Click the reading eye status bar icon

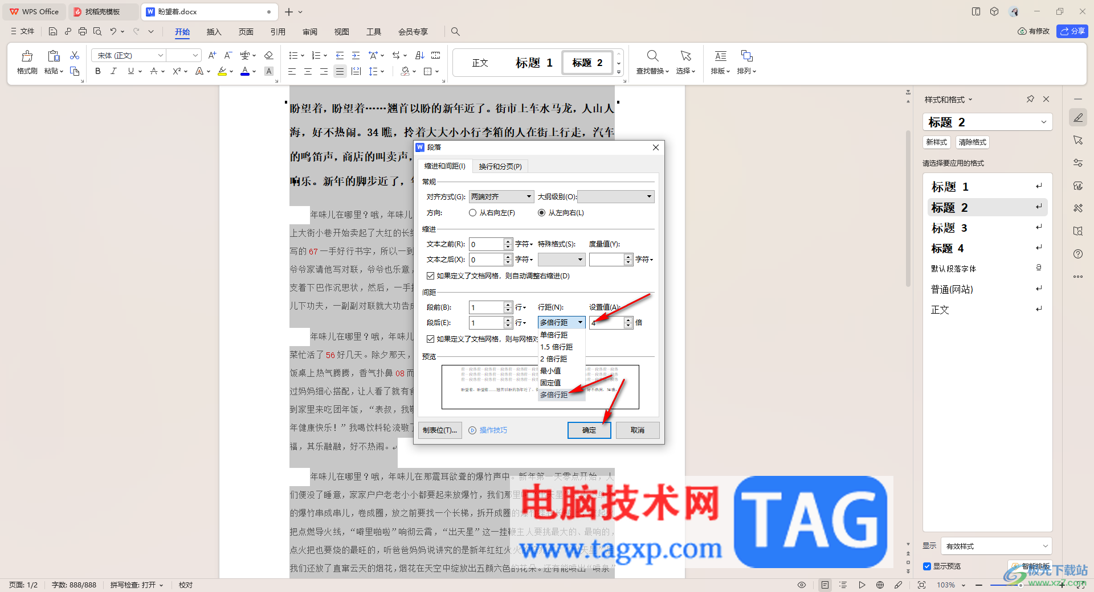point(802,585)
